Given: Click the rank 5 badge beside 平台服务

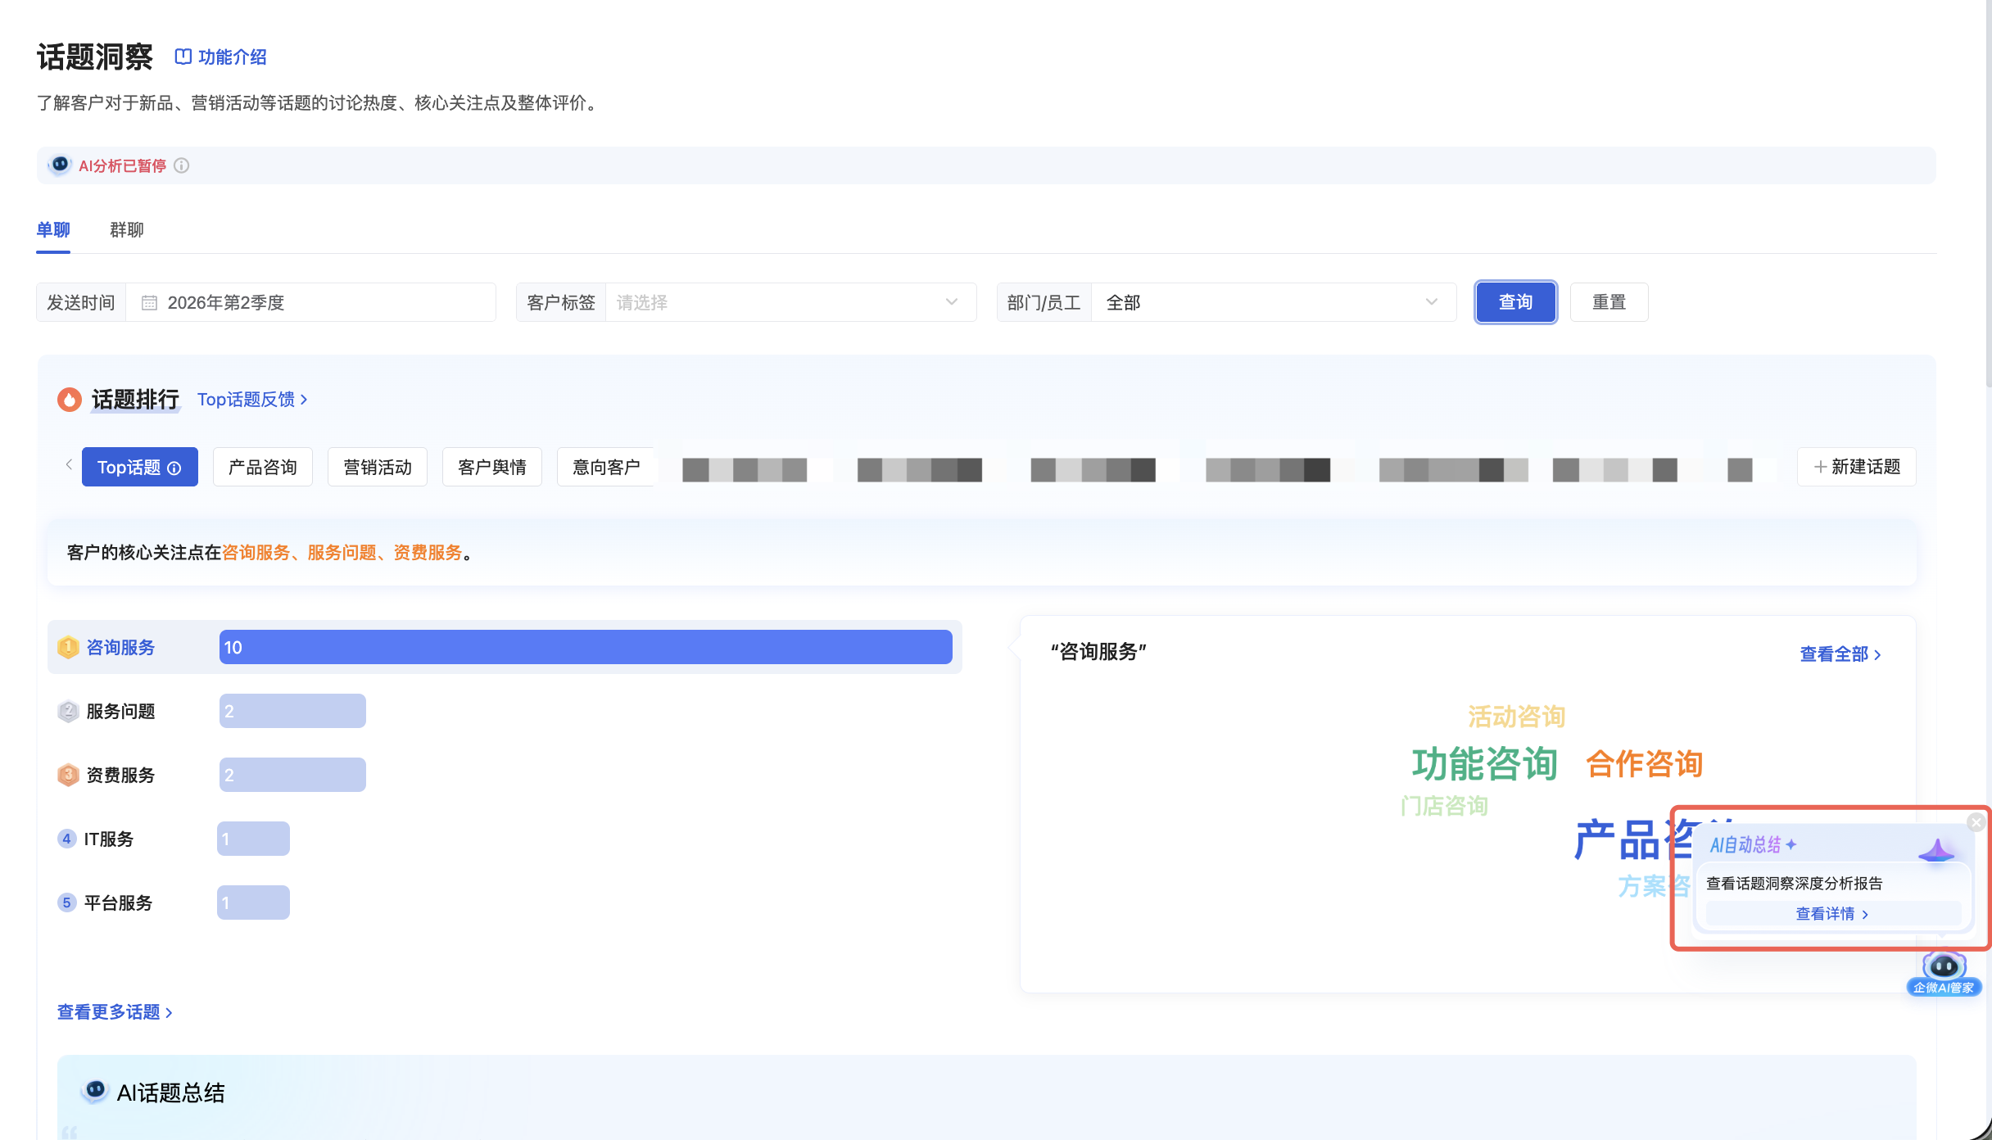Looking at the screenshot, I should pos(66,902).
